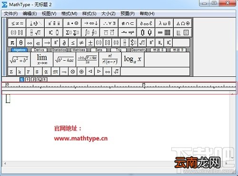Insert the n!/r!(n−r)! combination expression
This screenshot has width=238, height=176.
click(x=110, y=59)
